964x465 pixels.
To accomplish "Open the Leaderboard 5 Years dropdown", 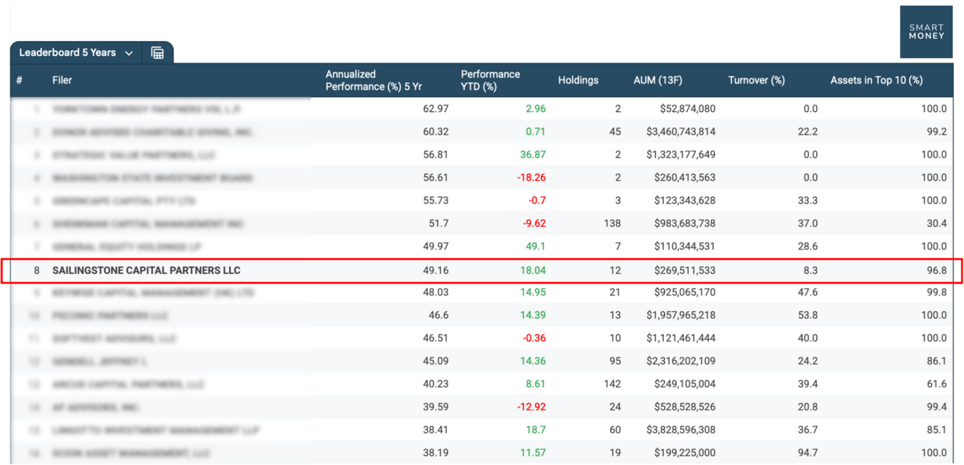I will 75,53.
